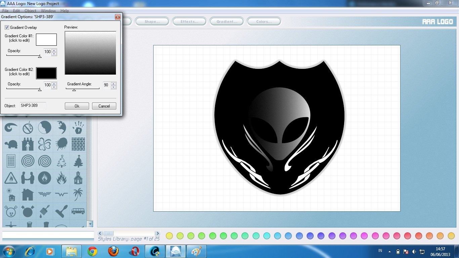Click the Gradient Angle value field
This screenshot has width=459, height=258.
coord(107,85)
